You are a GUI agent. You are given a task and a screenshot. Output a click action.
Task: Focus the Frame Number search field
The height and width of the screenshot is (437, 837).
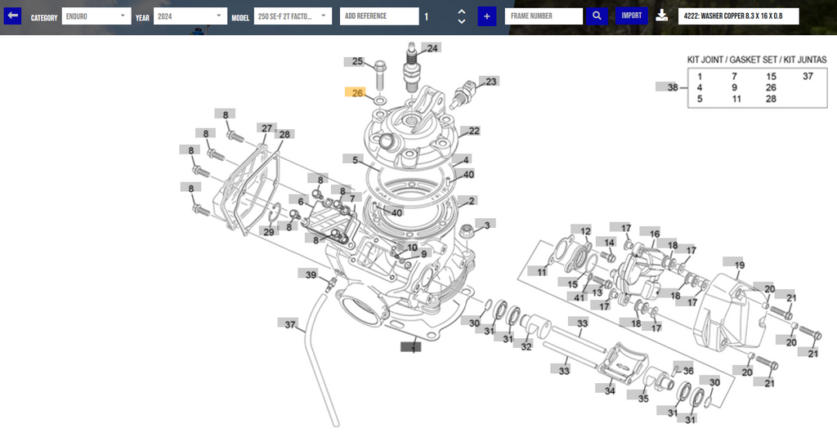click(x=544, y=16)
